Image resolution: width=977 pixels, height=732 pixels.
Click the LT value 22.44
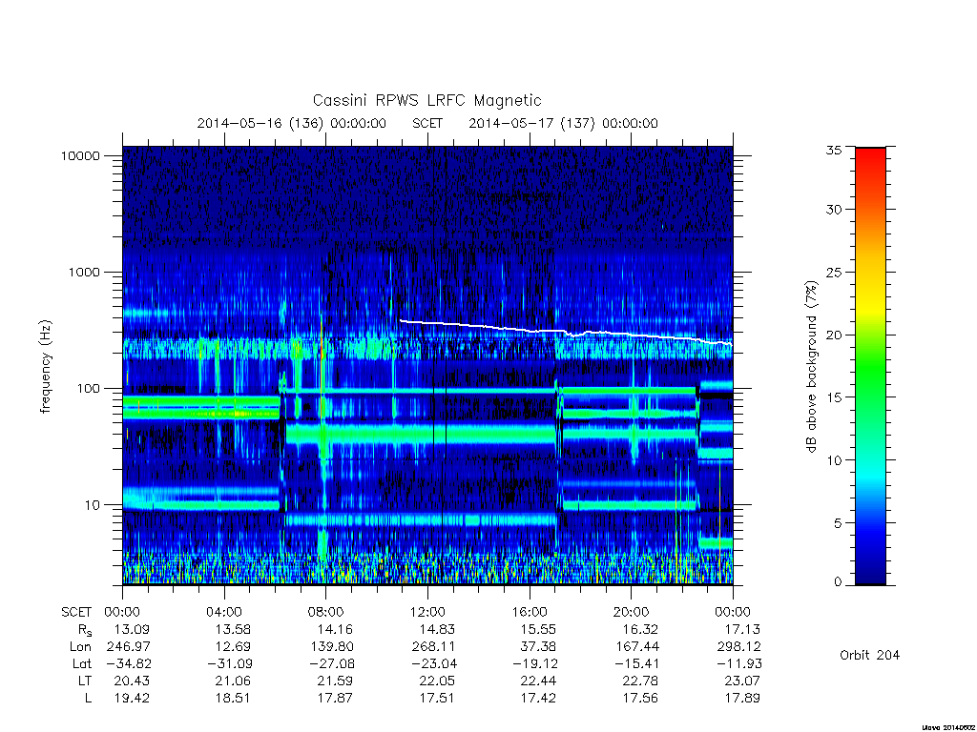(x=538, y=681)
